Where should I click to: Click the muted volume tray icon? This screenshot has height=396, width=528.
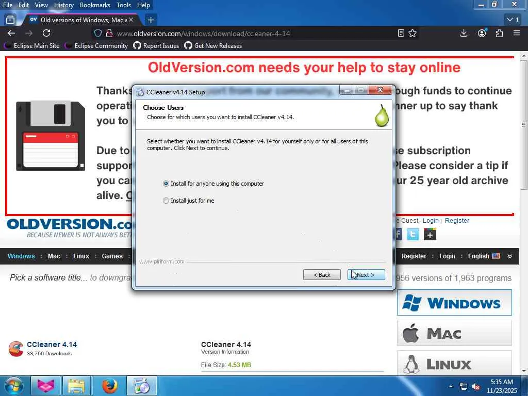476,387
